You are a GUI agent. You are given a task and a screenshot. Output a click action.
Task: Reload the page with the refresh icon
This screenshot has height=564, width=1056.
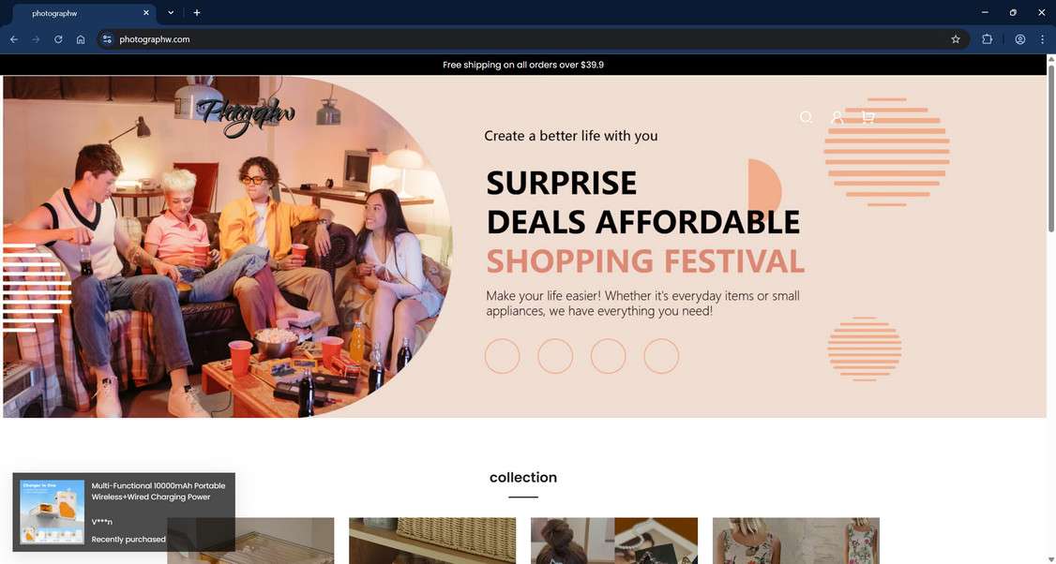point(58,39)
